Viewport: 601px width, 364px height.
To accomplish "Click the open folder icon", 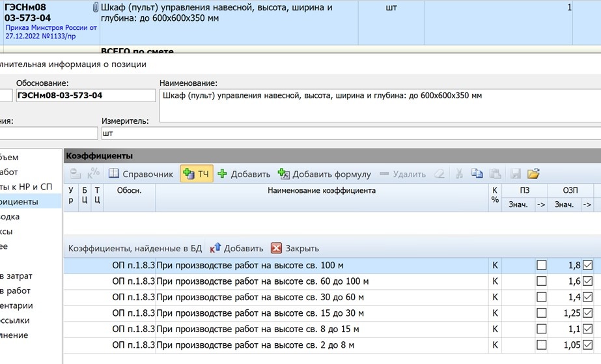I will pyautogui.click(x=533, y=174).
